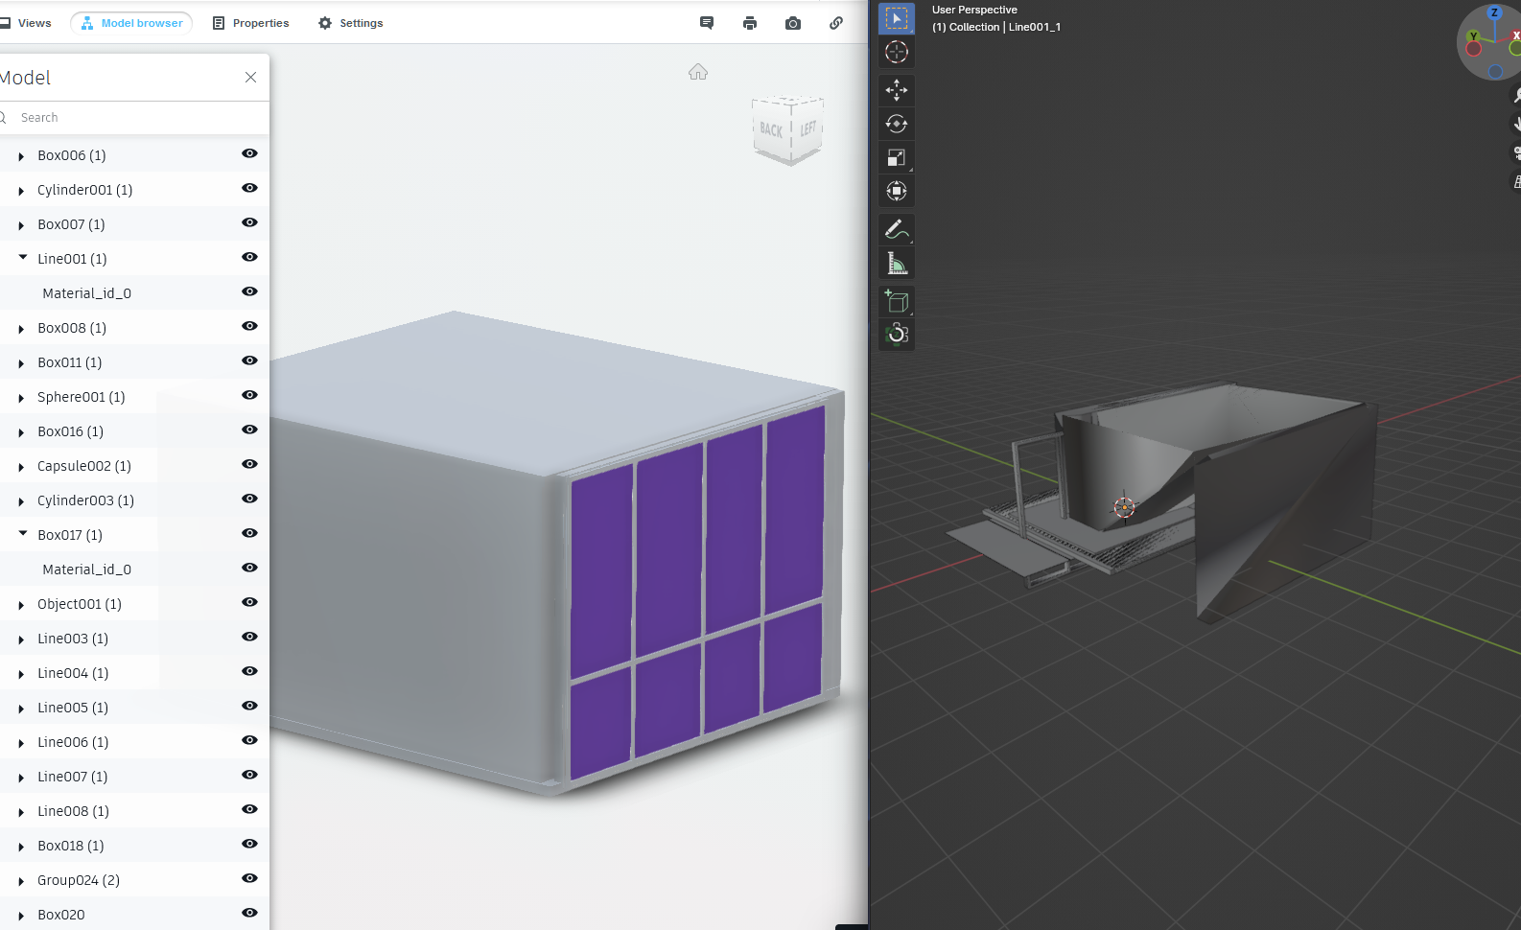Click the model browser Search field

pos(134,117)
